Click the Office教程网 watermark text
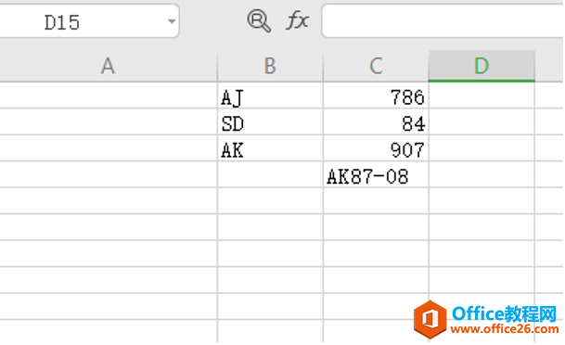The image size is (565, 345). coord(505,313)
